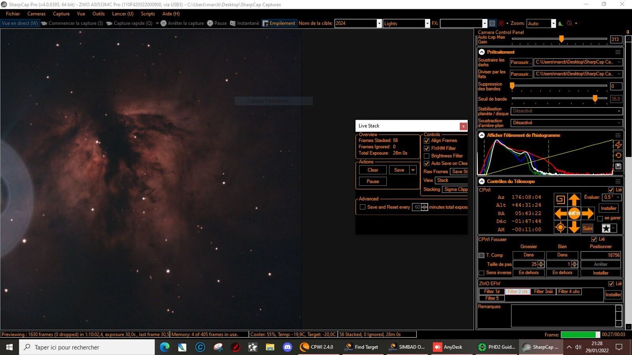Click the green histogram icon beside Zoom
Screen dimensions: 632x355
(561, 24)
